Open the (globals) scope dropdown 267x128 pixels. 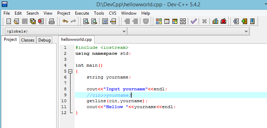click(66, 31)
